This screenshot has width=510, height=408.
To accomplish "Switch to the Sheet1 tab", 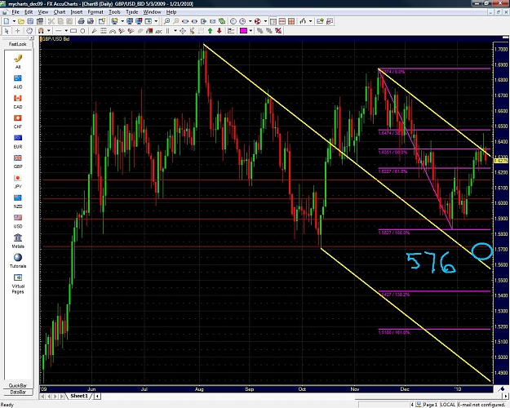I will pyautogui.click(x=79, y=396).
